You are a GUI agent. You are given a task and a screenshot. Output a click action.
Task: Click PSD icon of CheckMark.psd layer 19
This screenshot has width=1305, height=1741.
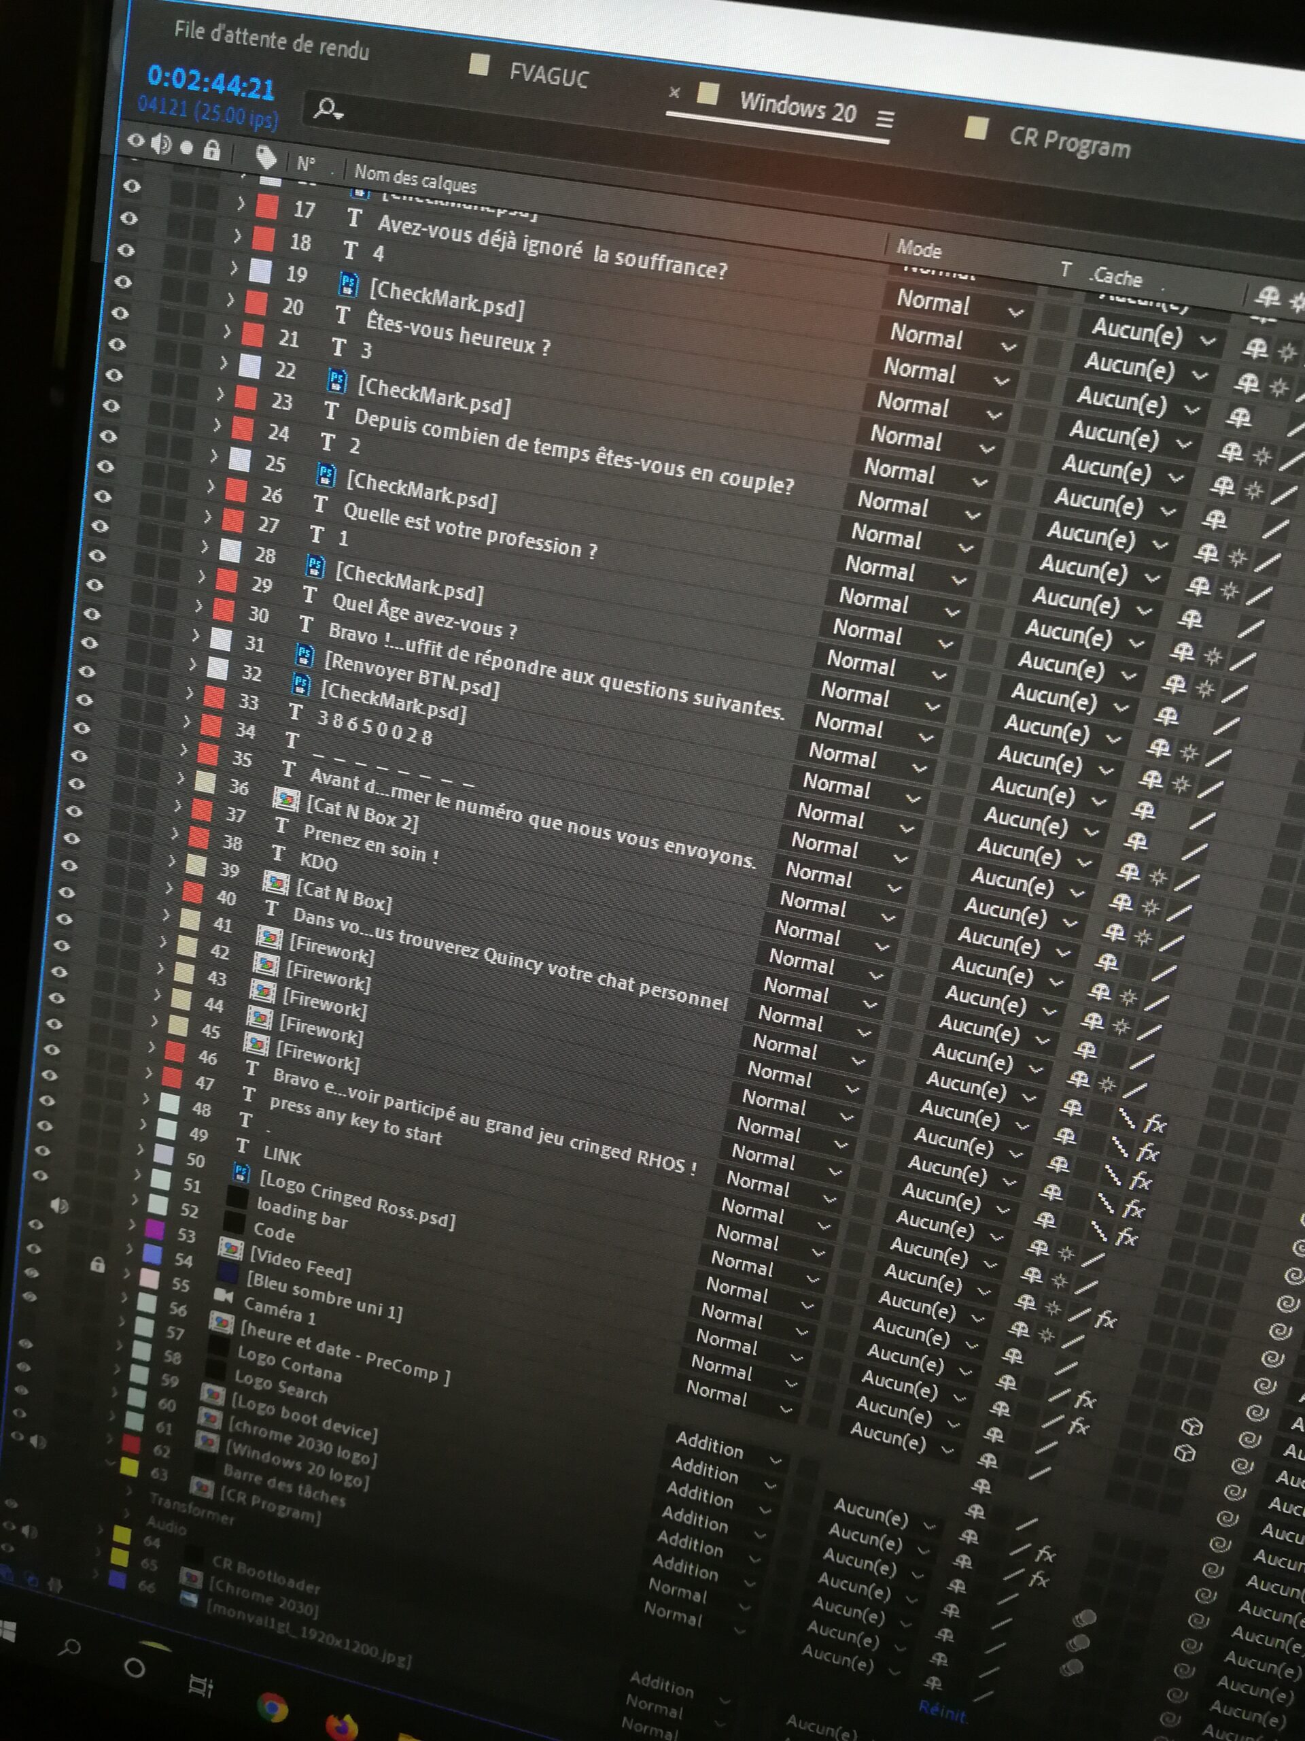point(349,284)
